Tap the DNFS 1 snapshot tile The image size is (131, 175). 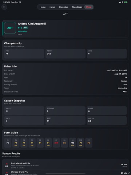(x=24, y=120)
